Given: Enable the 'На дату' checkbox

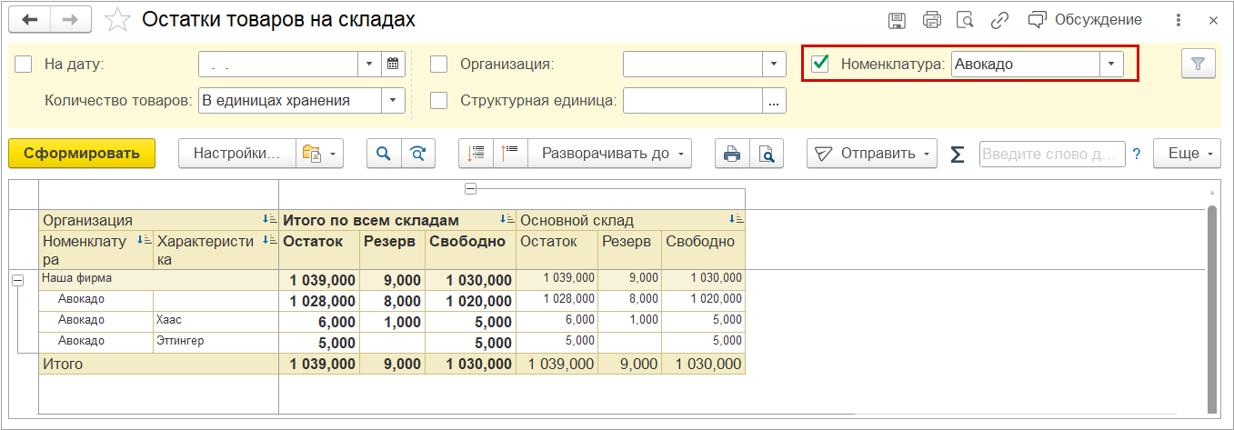Looking at the screenshot, I should tap(24, 64).
